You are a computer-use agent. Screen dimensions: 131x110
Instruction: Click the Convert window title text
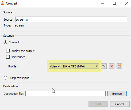11,3
